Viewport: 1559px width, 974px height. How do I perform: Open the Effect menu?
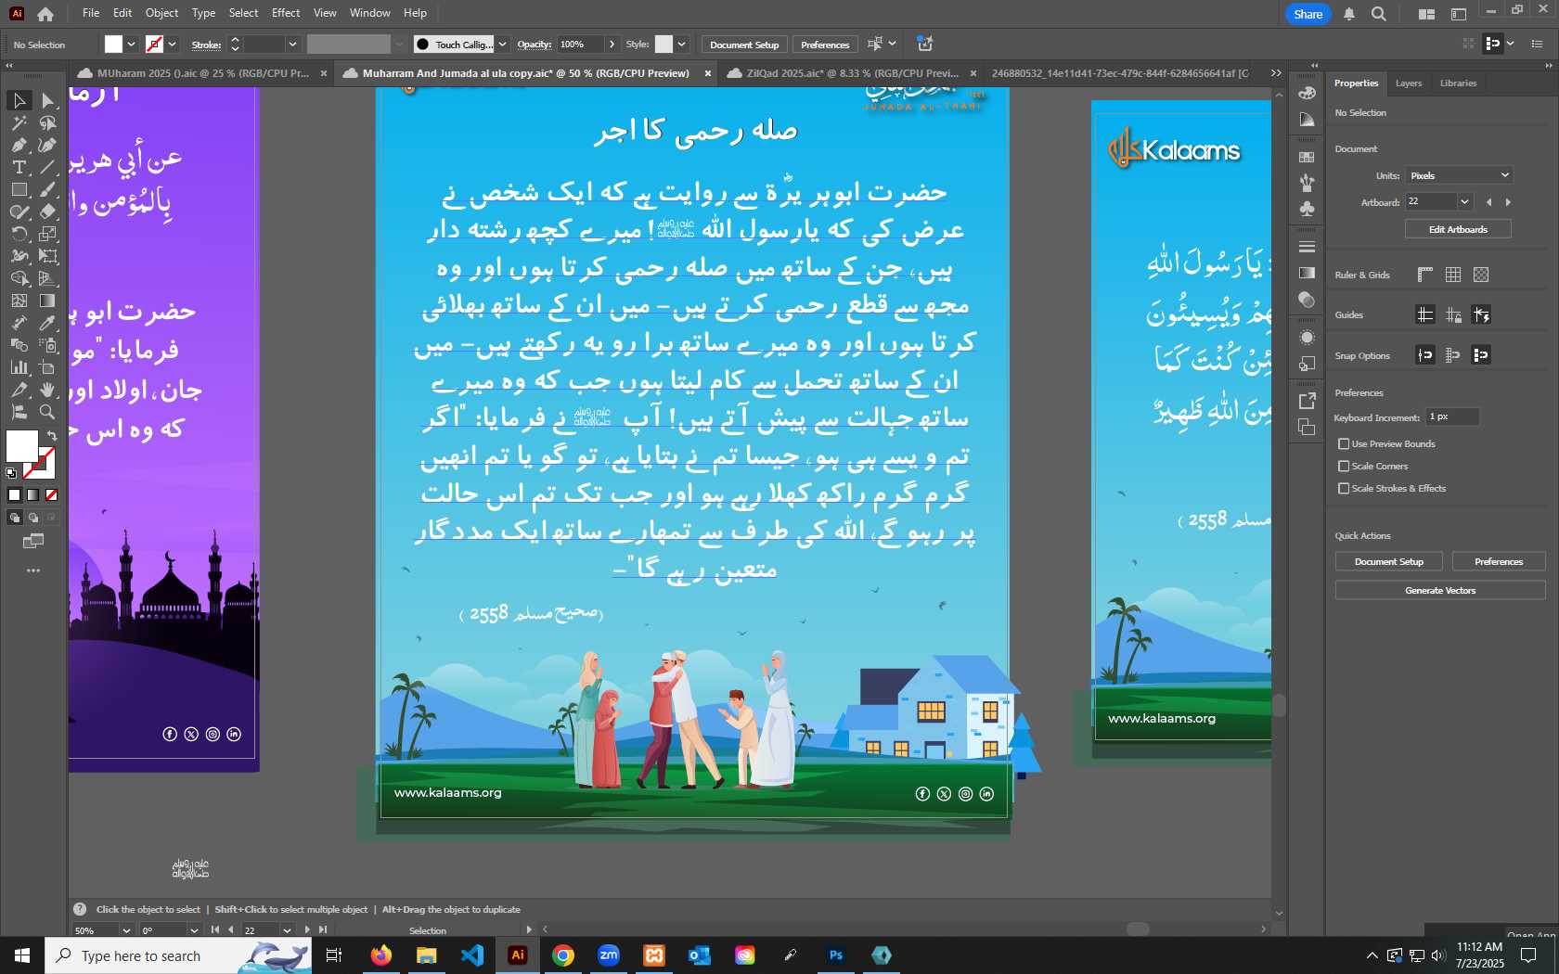286,13
